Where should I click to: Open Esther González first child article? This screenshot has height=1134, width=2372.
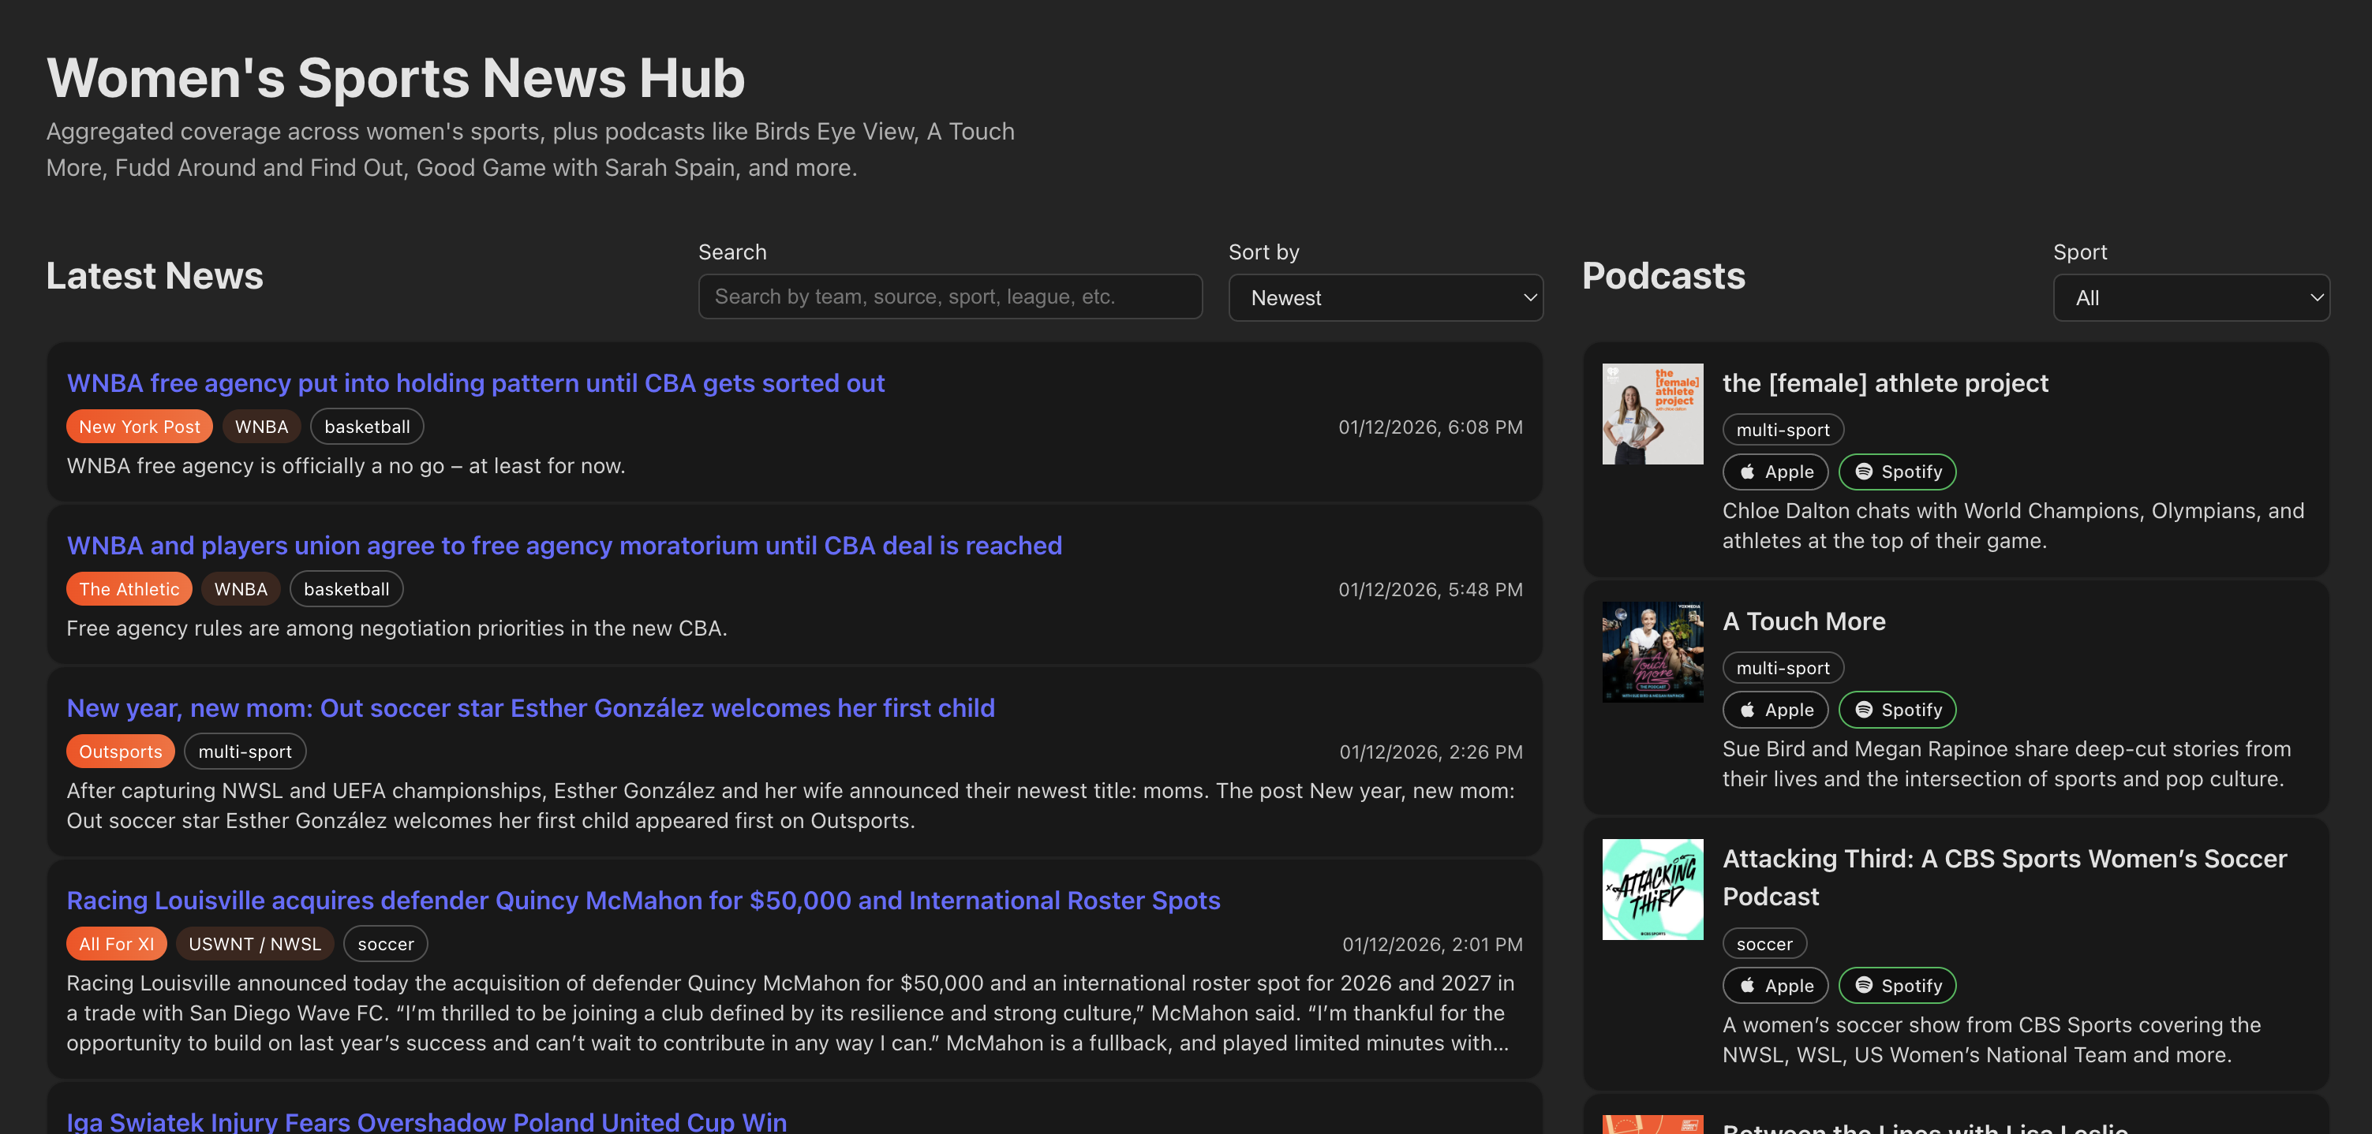[530, 708]
